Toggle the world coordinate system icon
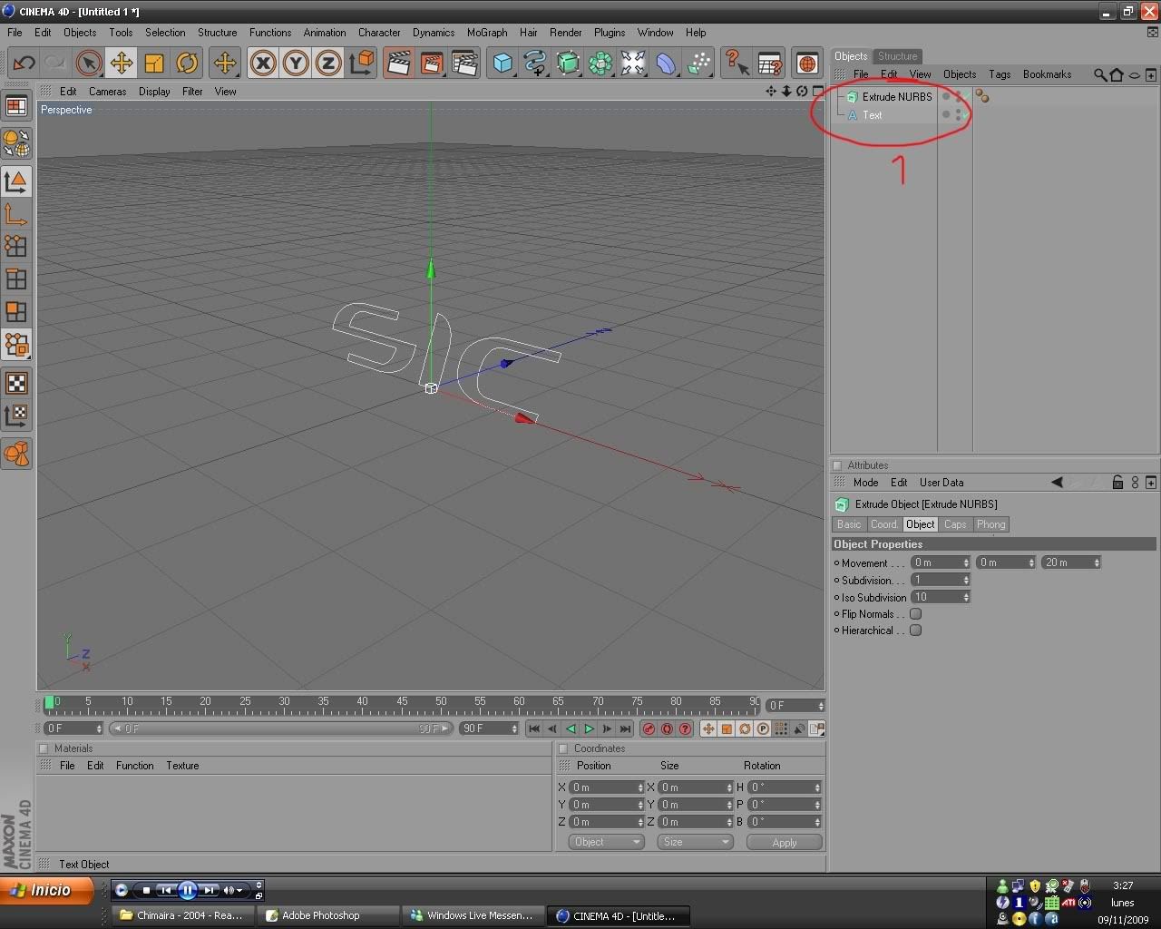 click(x=361, y=63)
